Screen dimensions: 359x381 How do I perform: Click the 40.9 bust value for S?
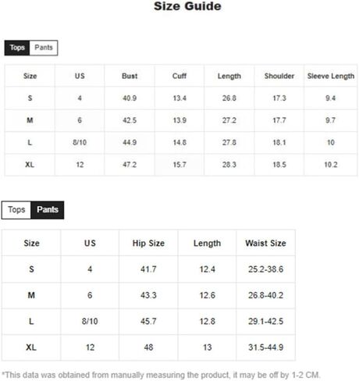[x=130, y=98]
